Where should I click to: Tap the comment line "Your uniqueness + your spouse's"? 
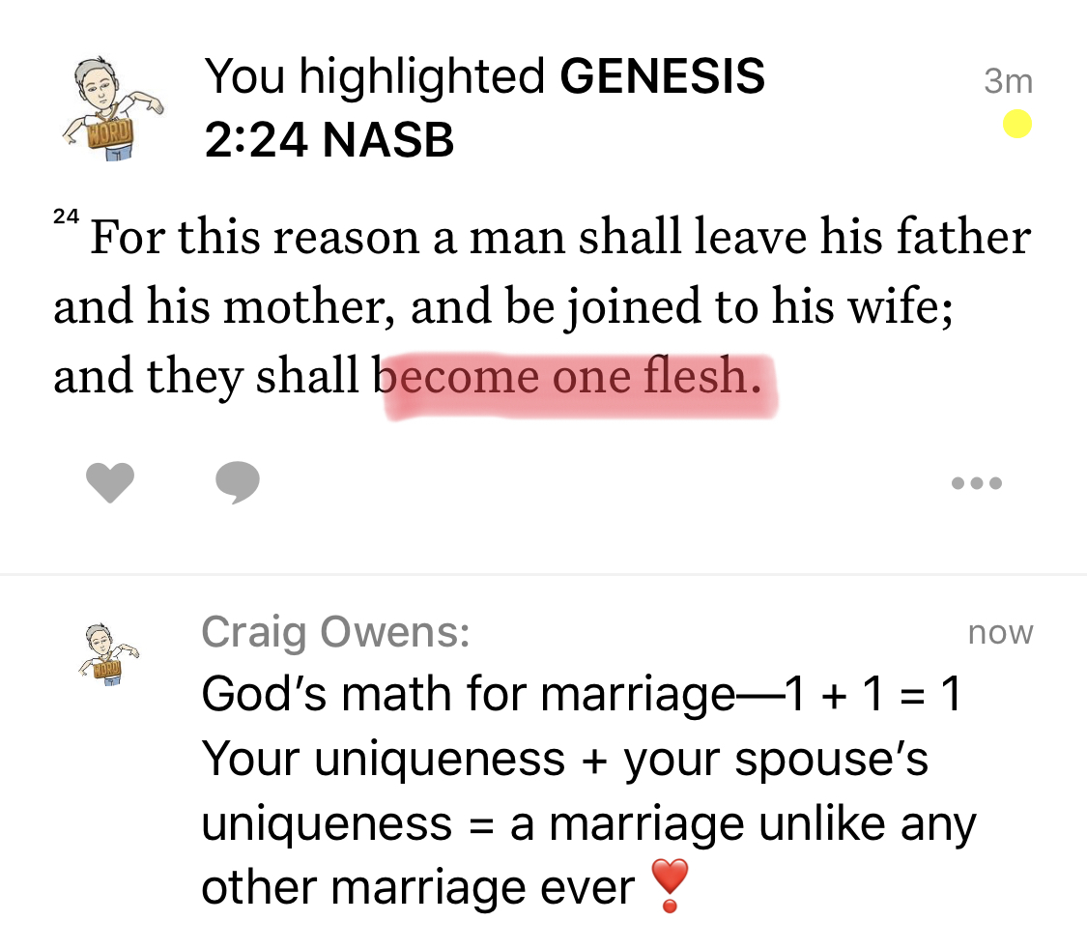click(x=564, y=759)
